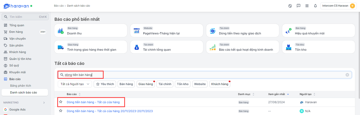Open Tài chính tổng quan report card
Screen dimensions: 360x115
click(167, 47)
